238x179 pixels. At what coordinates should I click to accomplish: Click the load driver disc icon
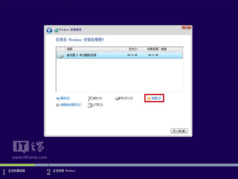point(58,105)
